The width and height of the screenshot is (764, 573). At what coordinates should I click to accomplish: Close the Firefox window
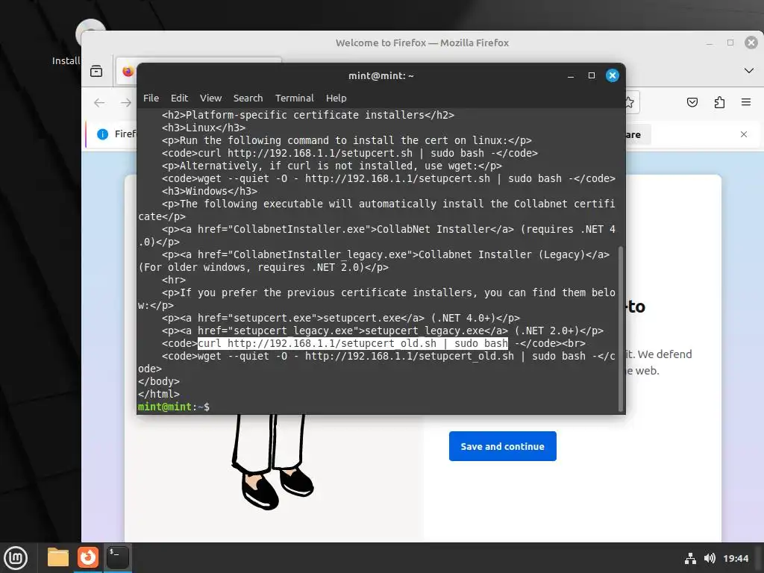click(x=751, y=43)
